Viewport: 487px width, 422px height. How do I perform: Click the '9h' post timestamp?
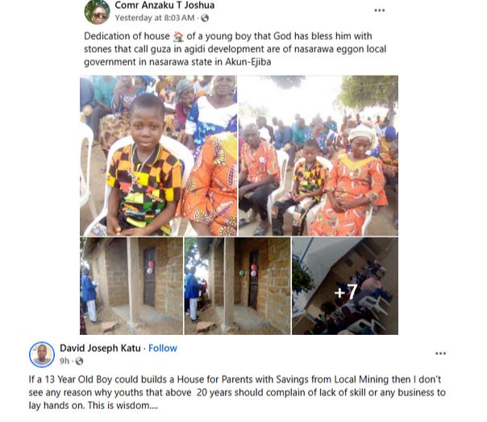pos(65,361)
